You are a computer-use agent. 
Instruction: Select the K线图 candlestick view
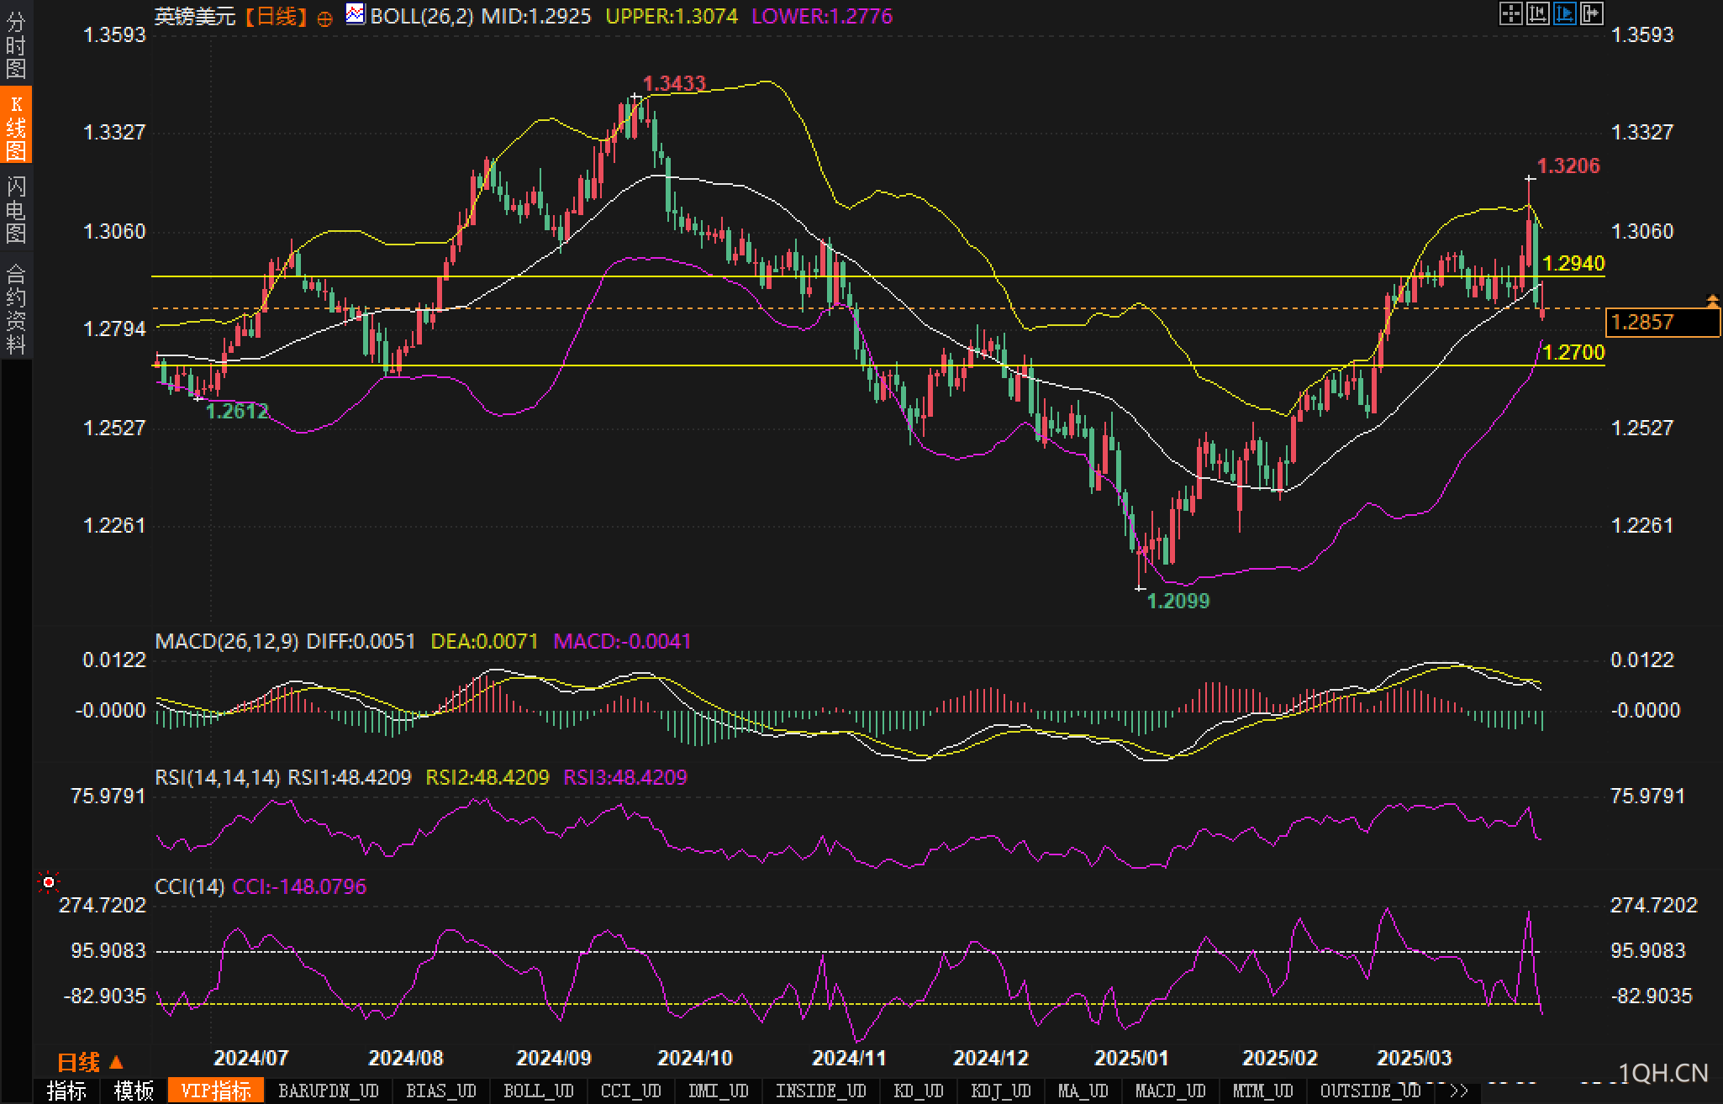[16, 127]
